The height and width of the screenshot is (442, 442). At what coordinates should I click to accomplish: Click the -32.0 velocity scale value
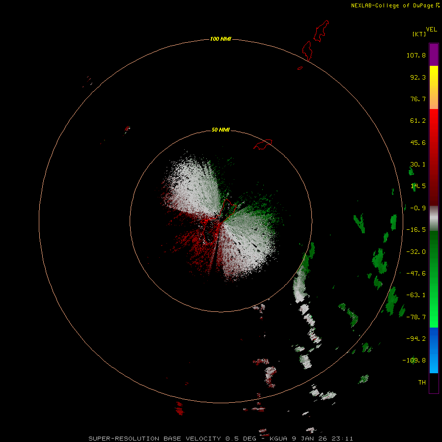[416, 252]
